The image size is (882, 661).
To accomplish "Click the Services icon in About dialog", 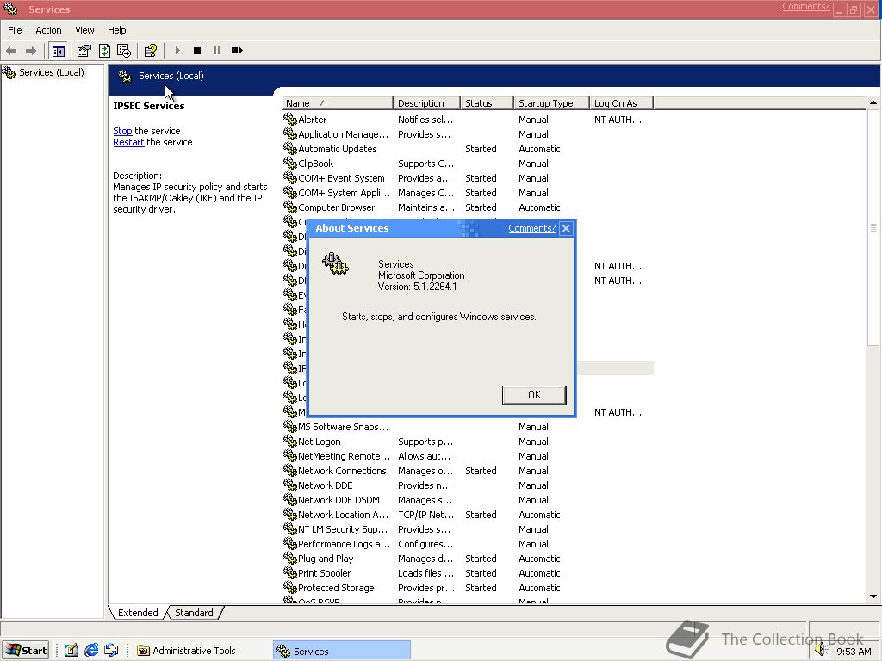I will click(x=335, y=263).
